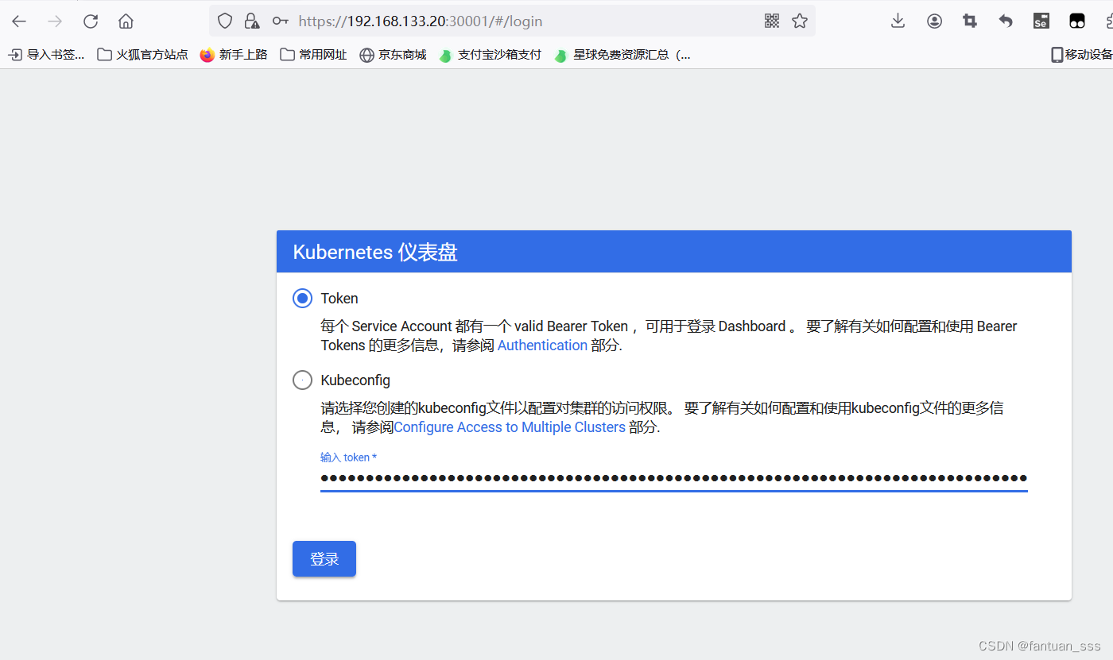Viewport: 1113px width, 660px height.
Task: Show the QR code for this page
Action: pos(772,21)
